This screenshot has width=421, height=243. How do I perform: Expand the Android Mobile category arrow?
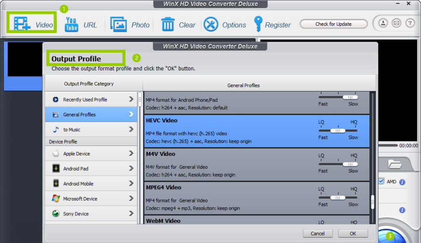tap(131, 184)
